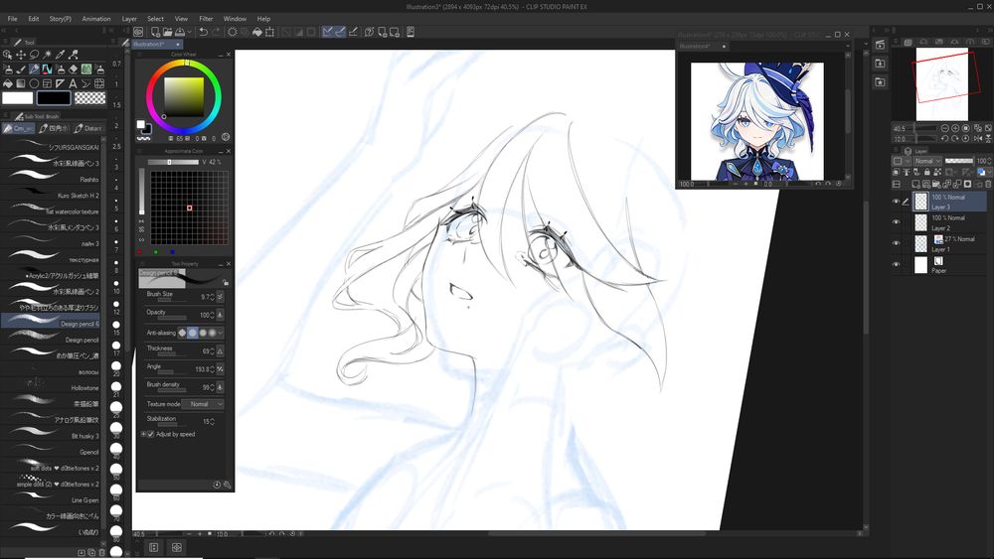
Task: Create a new layer folder
Action: (936, 185)
